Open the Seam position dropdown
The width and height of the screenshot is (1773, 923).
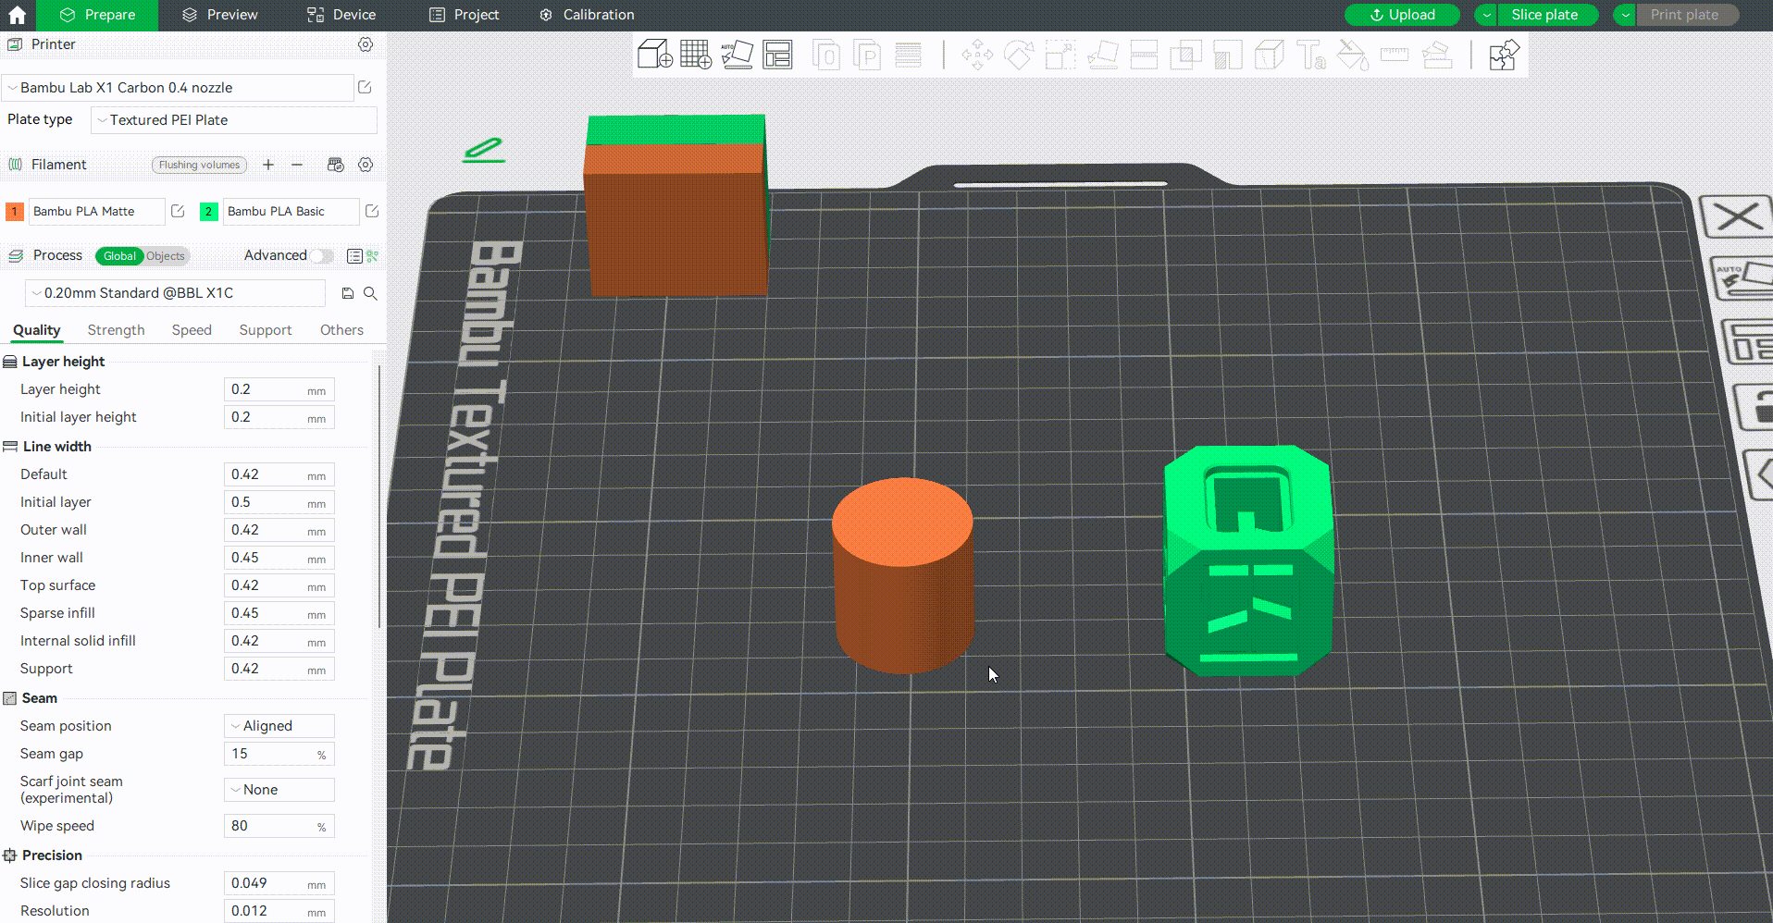pos(279,726)
